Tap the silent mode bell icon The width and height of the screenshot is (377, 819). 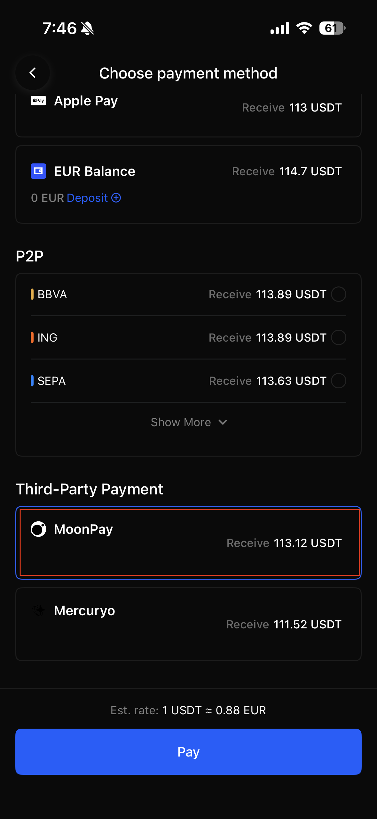point(87,28)
